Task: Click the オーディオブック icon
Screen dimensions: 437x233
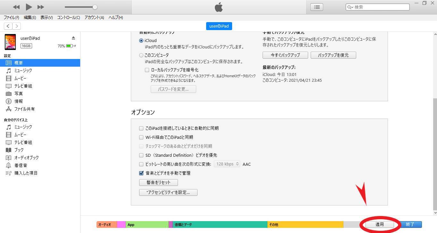Action: pyautogui.click(x=9, y=158)
